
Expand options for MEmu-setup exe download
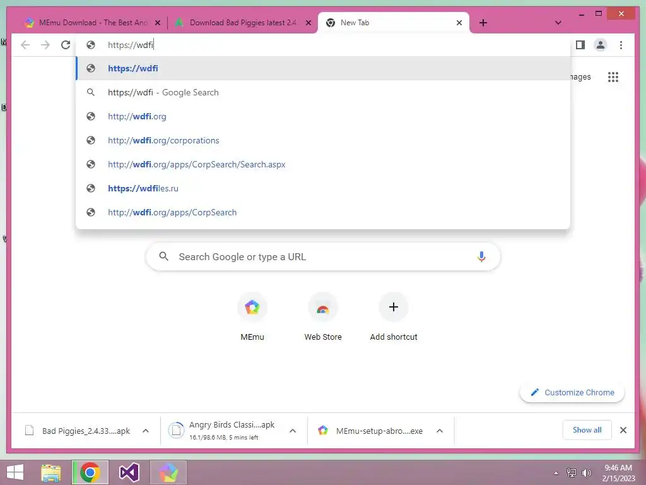[440, 431]
